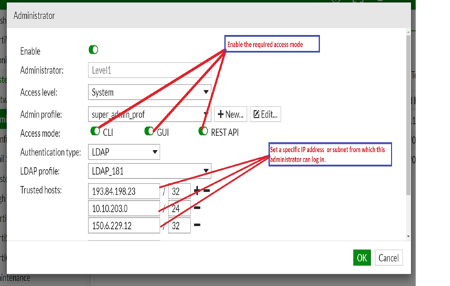The width and height of the screenshot is (450, 286).
Task: Click New to create an admin profile
Action: point(231,114)
